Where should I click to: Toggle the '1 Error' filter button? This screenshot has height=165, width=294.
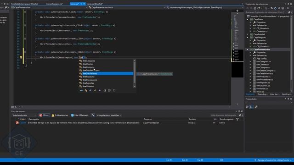[44, 115]
